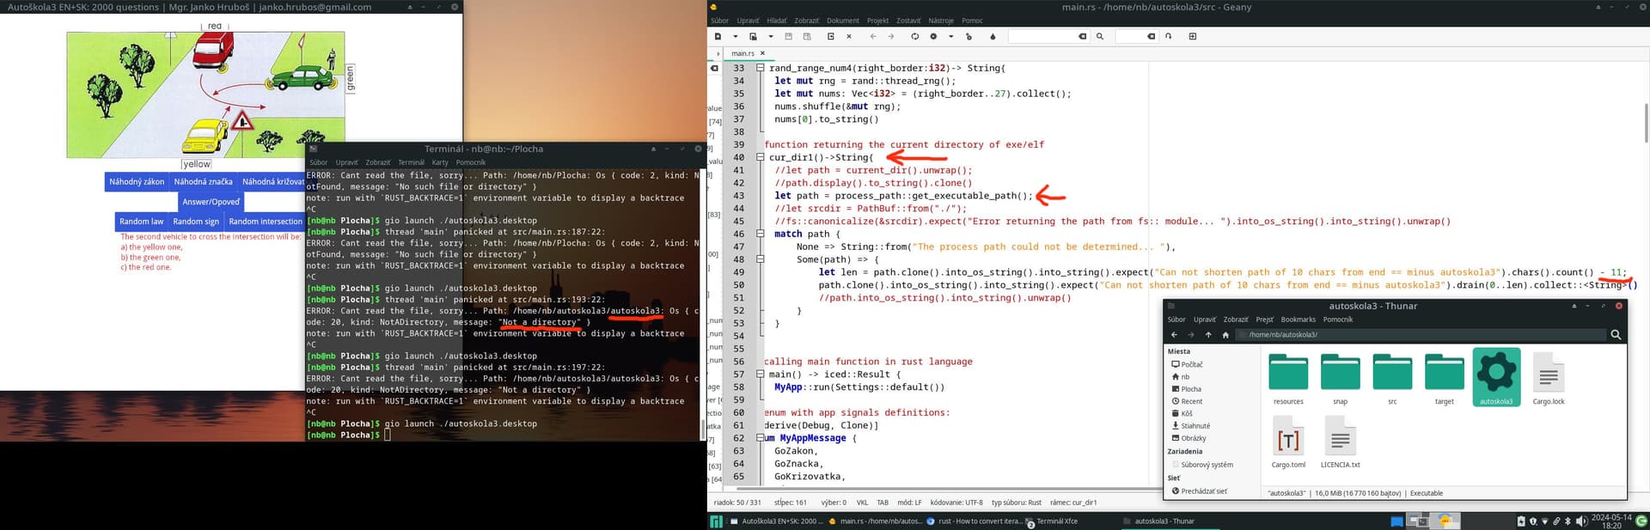Switch to the main.rs editor tab
1650x530 pixels.
pos(742,53)
